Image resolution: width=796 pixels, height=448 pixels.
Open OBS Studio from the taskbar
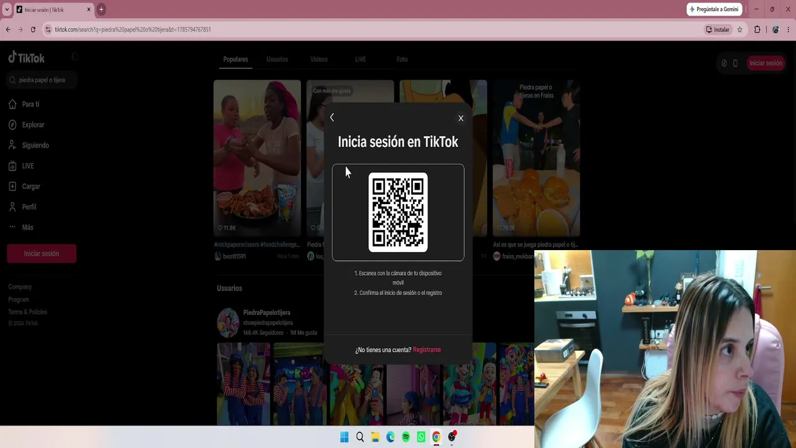tap(452, 437)
